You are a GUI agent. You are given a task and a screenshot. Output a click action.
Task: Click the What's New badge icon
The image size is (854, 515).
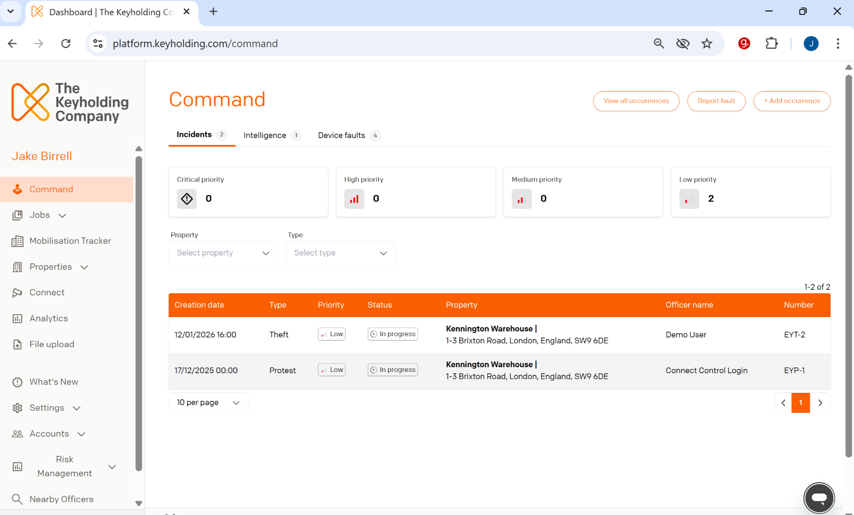point(17,382)
